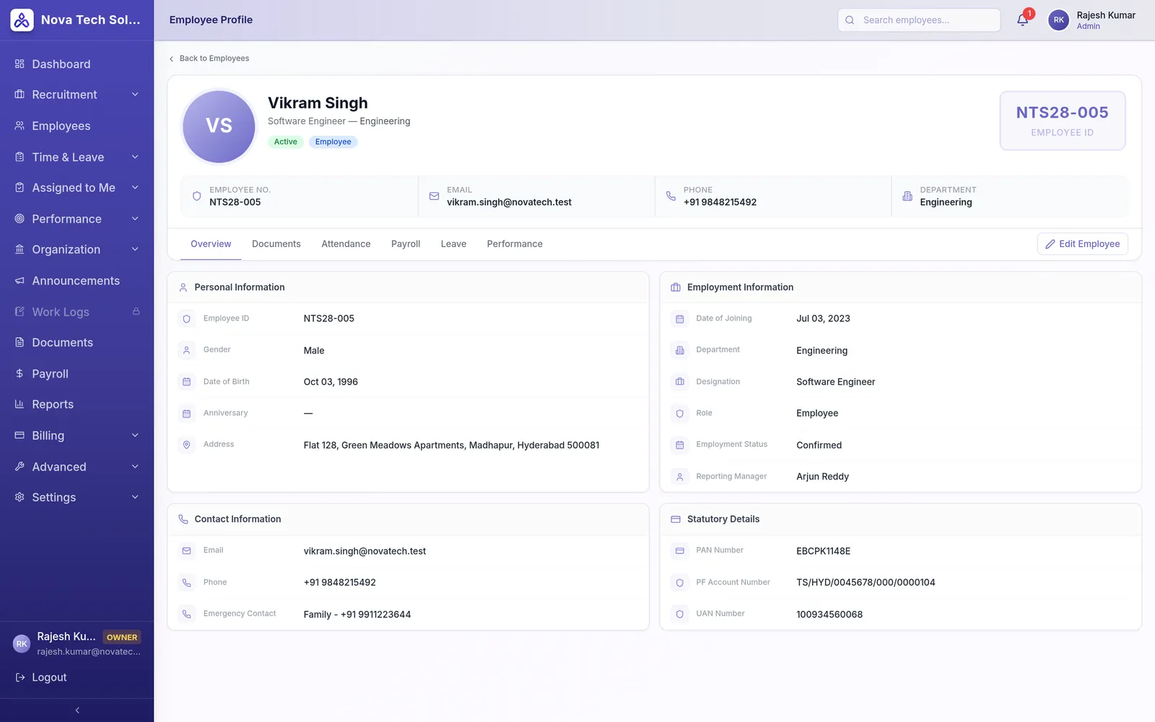Screen dimensions: 1155x722
Task: Expand the Performance sidebar chevron
Action: 135,219
